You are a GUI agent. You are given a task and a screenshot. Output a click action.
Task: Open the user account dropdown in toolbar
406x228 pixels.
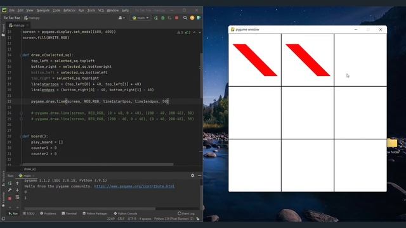[122, 18]
